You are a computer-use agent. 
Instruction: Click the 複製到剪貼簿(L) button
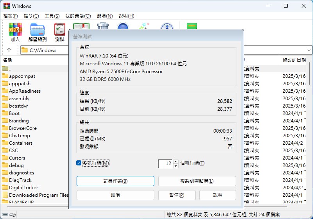[x=197, y=181]
